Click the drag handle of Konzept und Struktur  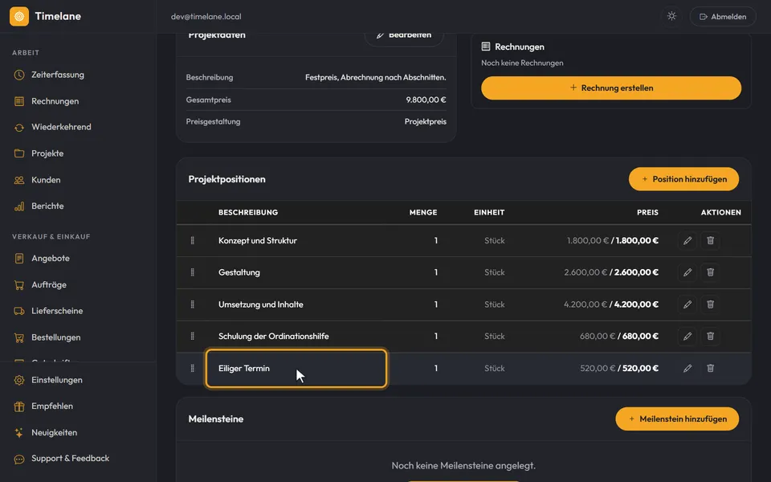coord(192,240)
